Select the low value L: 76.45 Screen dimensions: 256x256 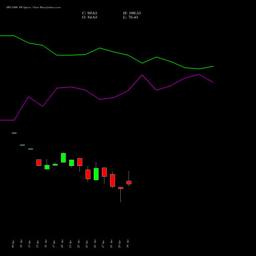(x=131, y=17)
